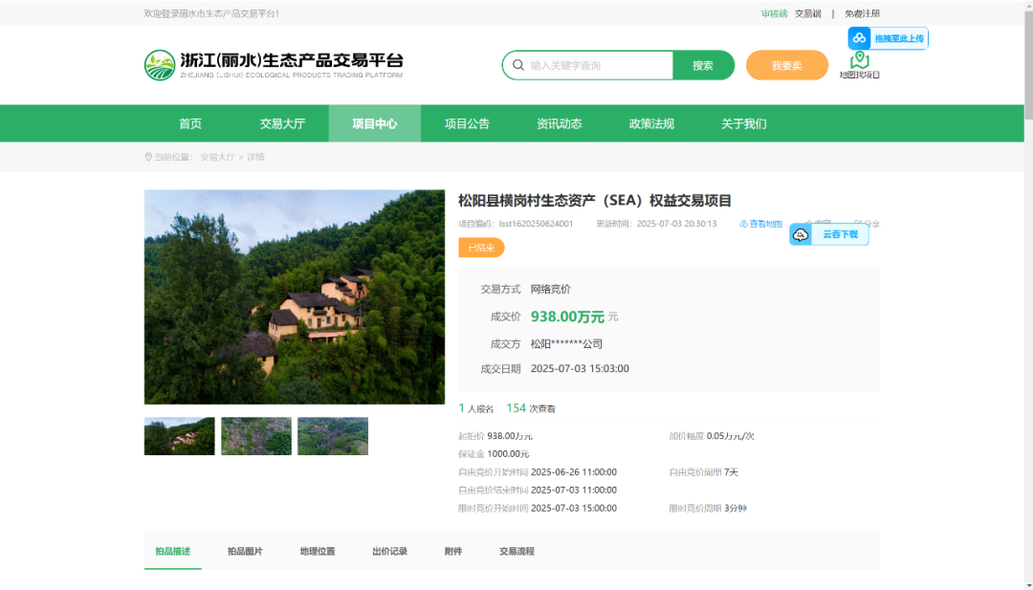Open 政策法规 in the navigation bar

point(651,123)
